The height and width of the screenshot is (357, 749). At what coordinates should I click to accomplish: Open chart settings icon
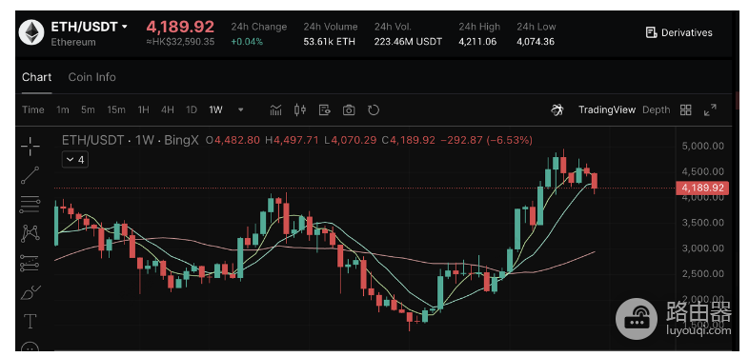(x=324, y=110)
